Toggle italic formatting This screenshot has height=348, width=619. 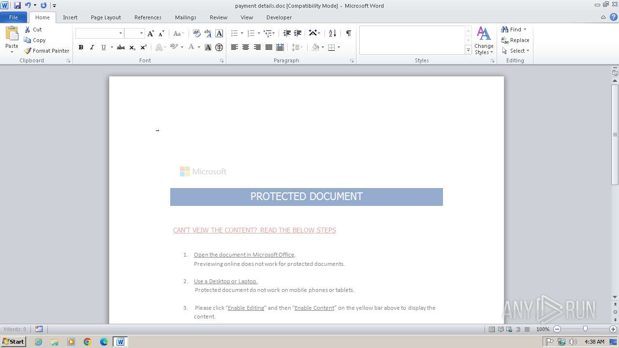point(92,47)
